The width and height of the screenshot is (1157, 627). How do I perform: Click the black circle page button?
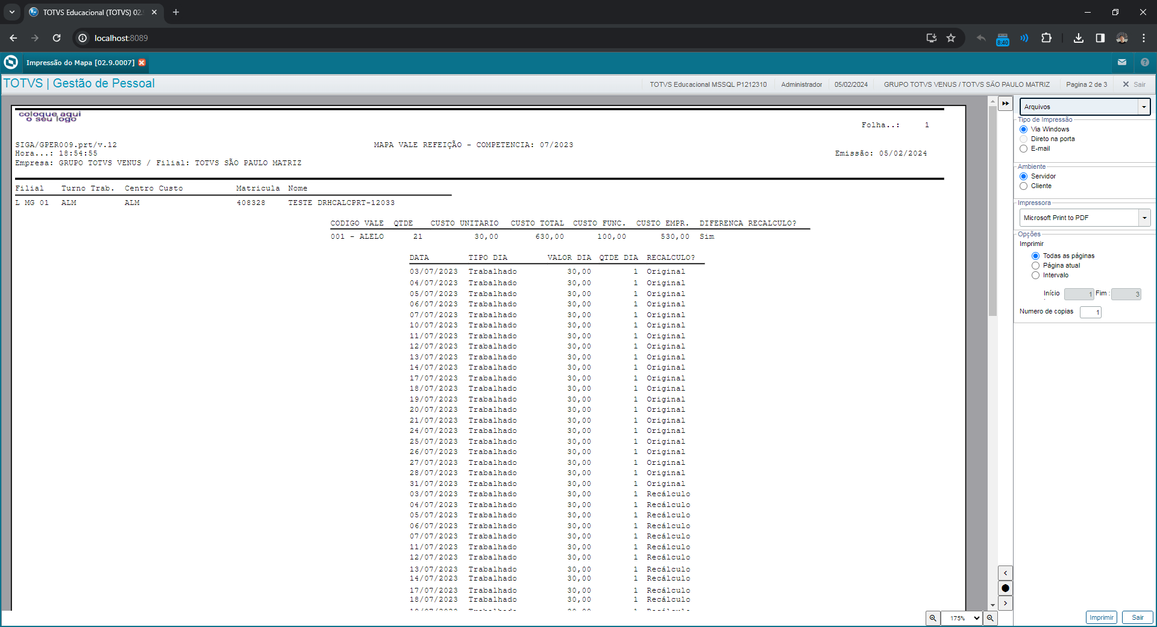pyautogui.click(x=1005, y=588)
